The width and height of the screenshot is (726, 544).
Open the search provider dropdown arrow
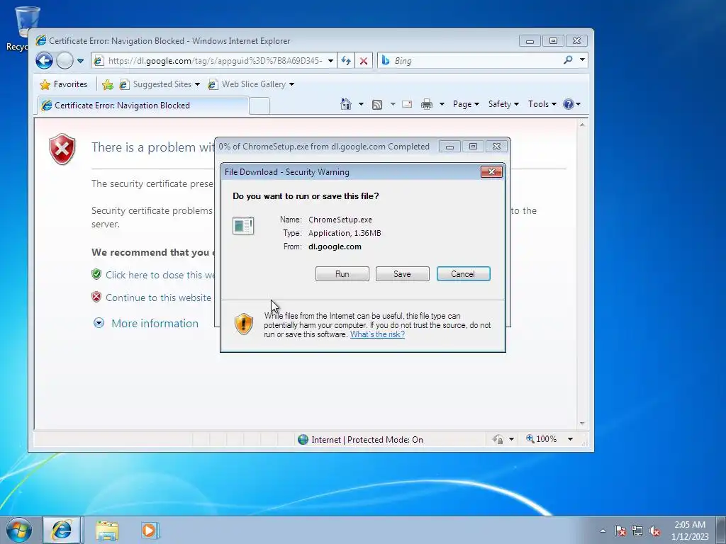point(583,60)
